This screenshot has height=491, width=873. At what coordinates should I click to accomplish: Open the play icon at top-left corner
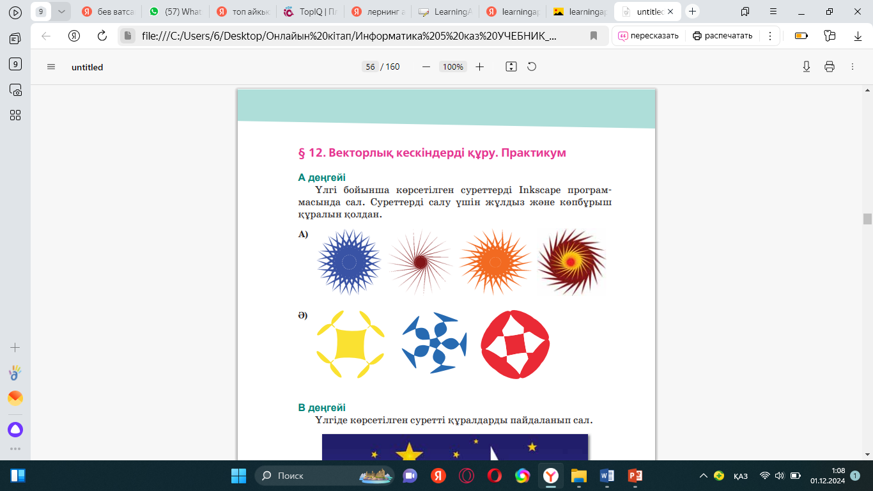[15, 12]
